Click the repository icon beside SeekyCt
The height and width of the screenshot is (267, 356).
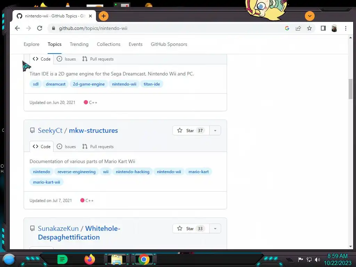pyautogui.click(x=32, y=131)
